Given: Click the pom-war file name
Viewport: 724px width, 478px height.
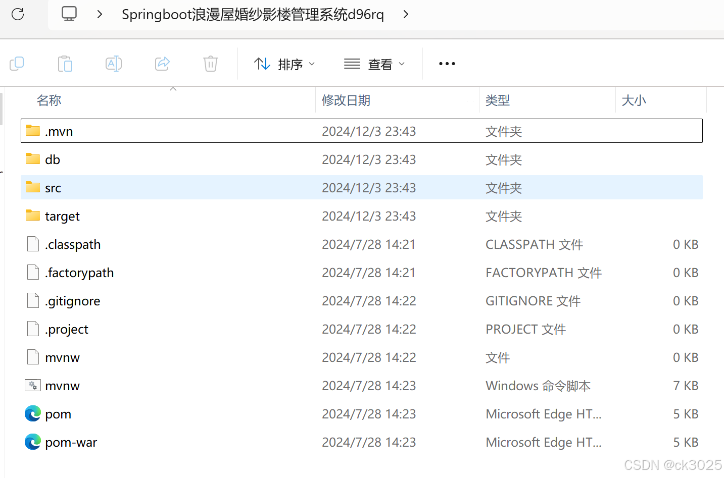Looking at the screenshot, I should pyautogui.click(x=71, y=443).
